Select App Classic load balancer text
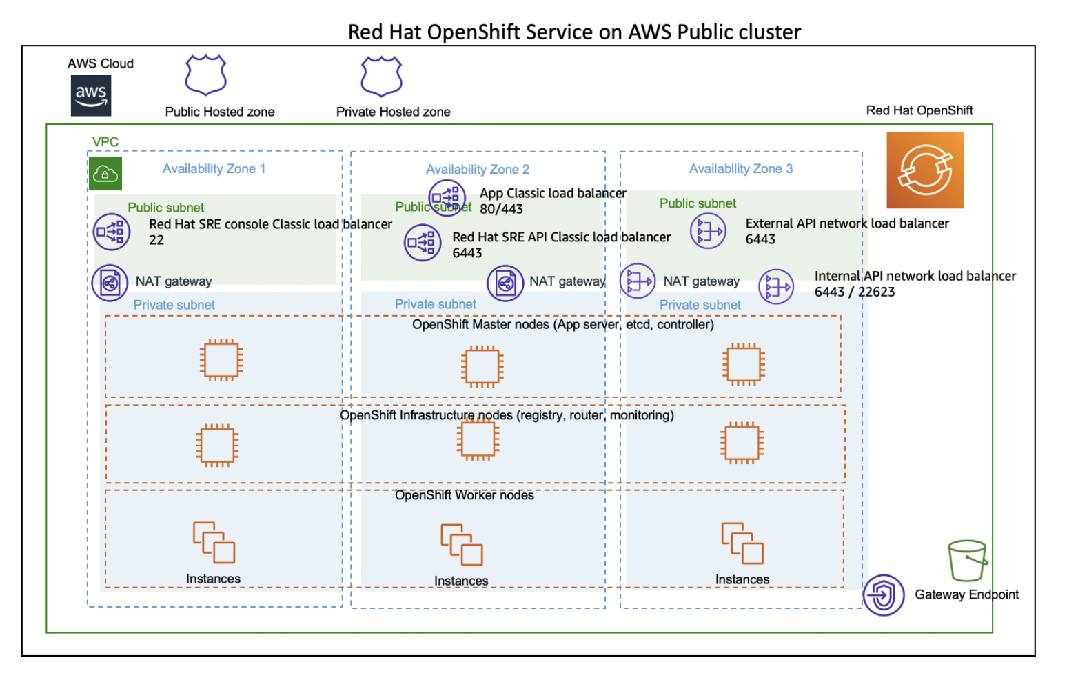The image size is (1078, 680). pos(553,193)
